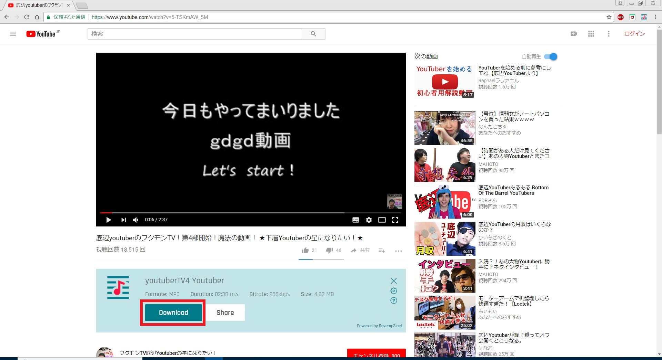Viewport: 662px width, 360px height.
Task: Open the Savemp3 panel help icon
Action: (394, 300)
